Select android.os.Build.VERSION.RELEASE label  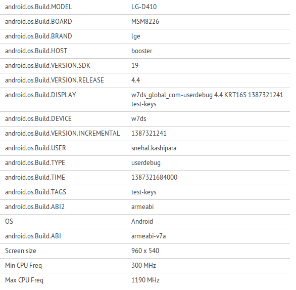click(55, 80)
